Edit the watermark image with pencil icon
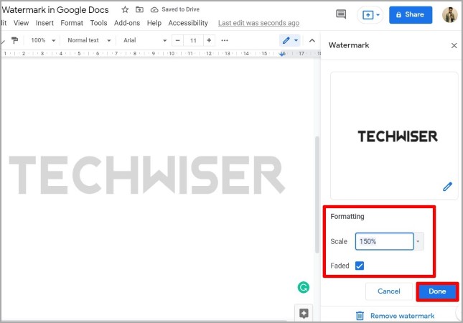This screenshot has width=463, height=323. click(x=447, y=187)
